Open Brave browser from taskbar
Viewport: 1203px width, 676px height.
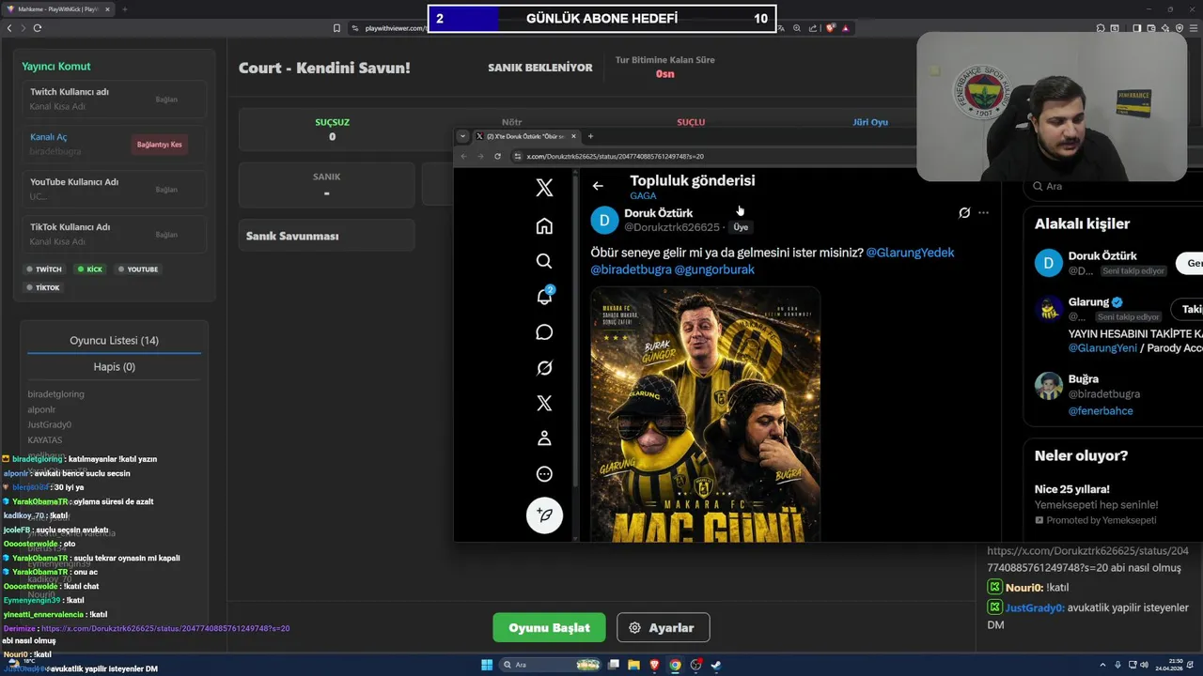click(x=654, y=665)
